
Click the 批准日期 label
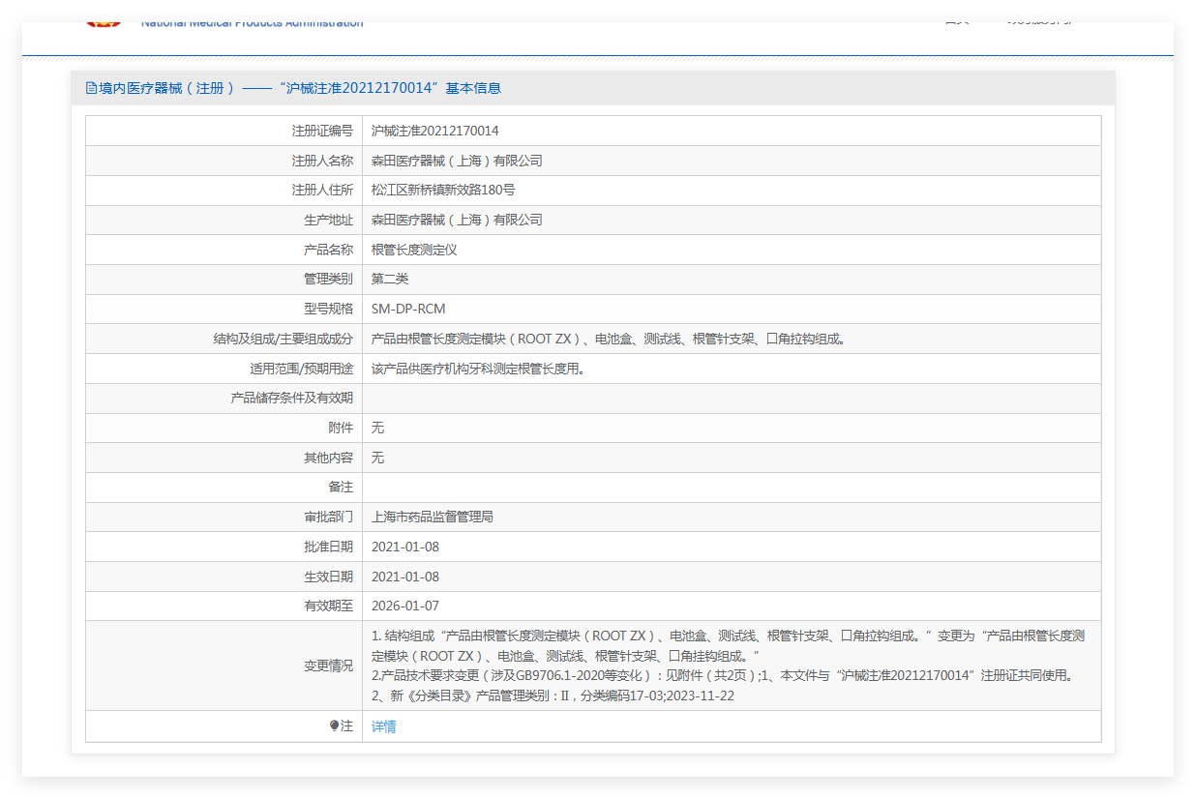pos(328,547)
